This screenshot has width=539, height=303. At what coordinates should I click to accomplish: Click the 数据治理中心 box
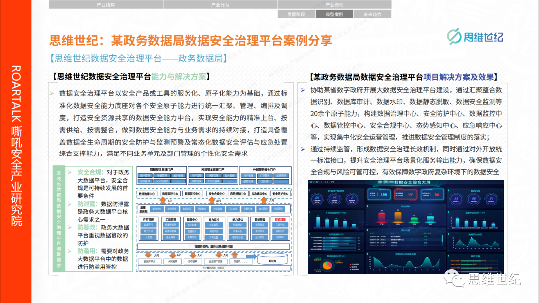click(x=147, y=194)
